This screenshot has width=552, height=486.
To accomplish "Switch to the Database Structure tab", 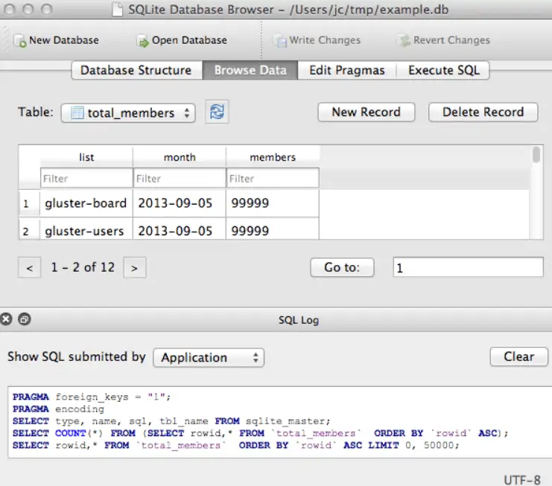I will pyautogui.click(x=136, y=71).
